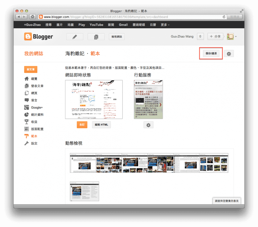Viewport: 258px width, 227px height.
Task: Click the 海豹雜記 blog title link
Action: tap(75, 54)
